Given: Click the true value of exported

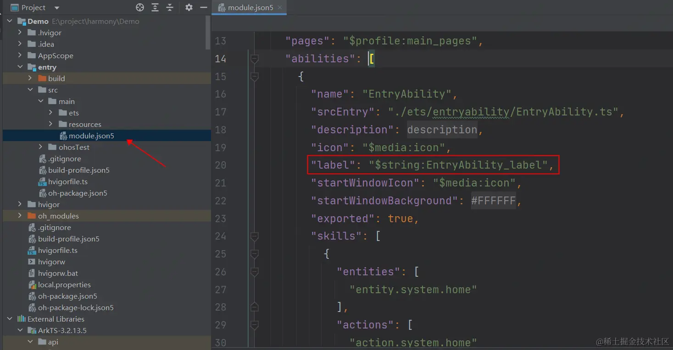Looking at the screenshot, I should click(x=400, y=219).
